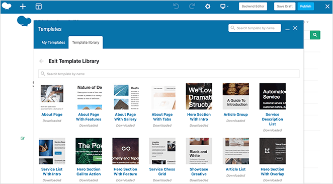The width and height of the screenshot is (333, 184).
Task: Open About Page With Tabs thumbnail
Action: (162, 96)
